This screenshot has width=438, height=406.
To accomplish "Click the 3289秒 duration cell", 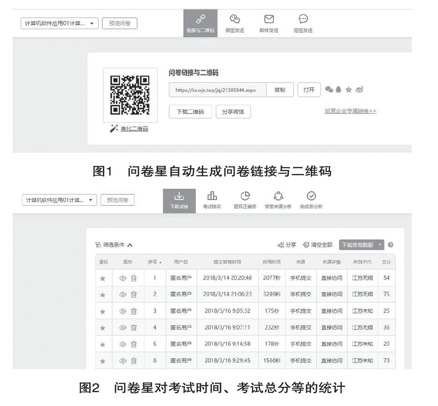I will point(272,294).
